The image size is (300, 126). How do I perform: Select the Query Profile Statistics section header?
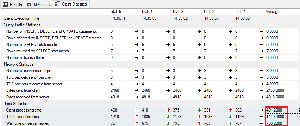(22, 25)
